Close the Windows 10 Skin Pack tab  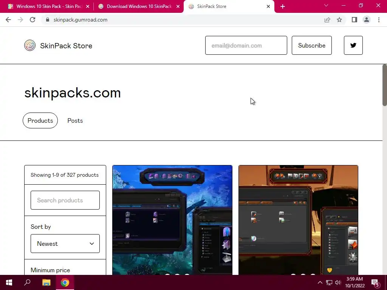88,7
